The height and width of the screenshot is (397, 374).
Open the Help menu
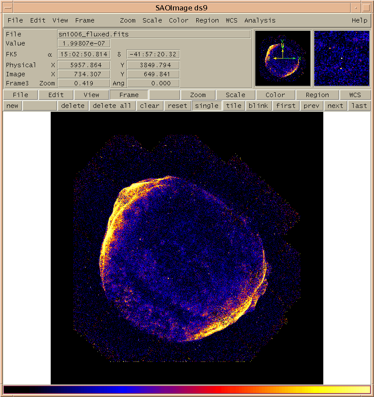359,20
